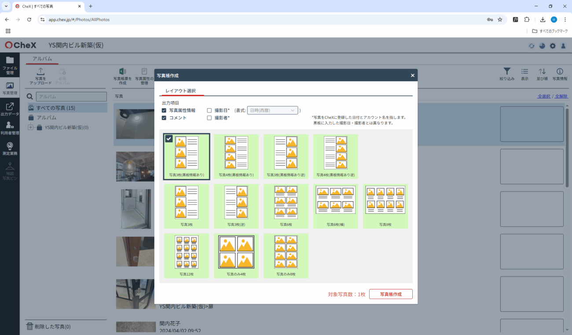Switch to the レイアウト選択 tab
The height and width of the screenshot is (335, 572).
pyautogui.click(x=180, y=91)
